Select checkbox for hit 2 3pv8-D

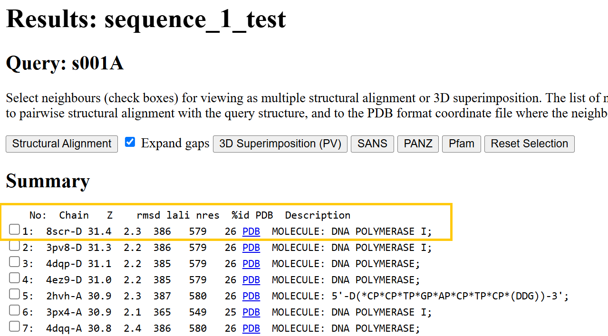15,246
